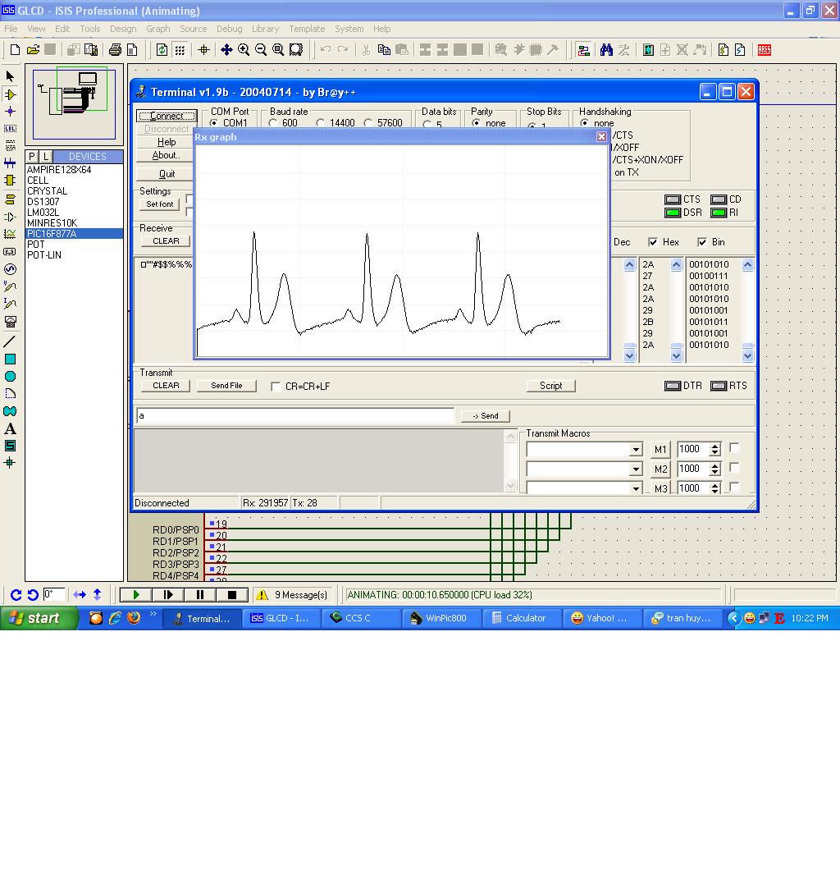Image resolution: width=840 pixels, height=879 pixels.
Task: Click the -> Send button
Action: click(x=486, y=416)
